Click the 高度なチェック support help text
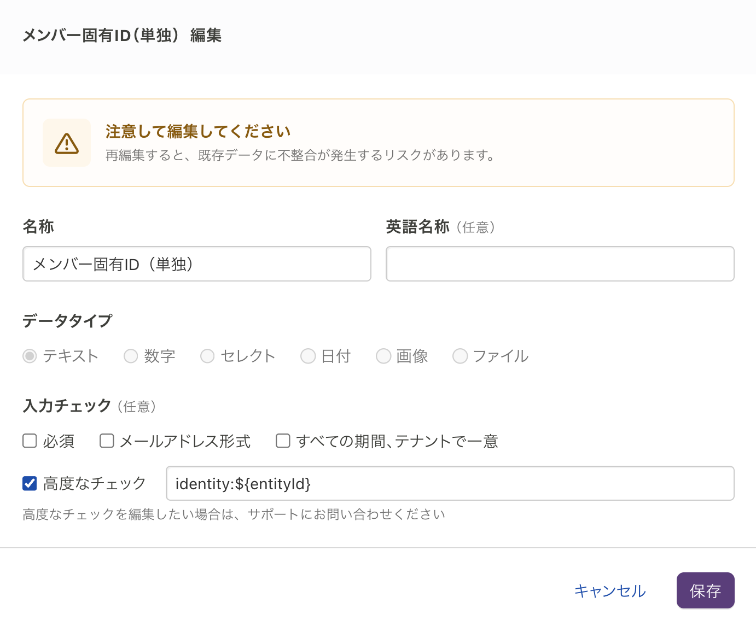Image resolution: width=756 pixels, height=627 pixels. point(234,514)
